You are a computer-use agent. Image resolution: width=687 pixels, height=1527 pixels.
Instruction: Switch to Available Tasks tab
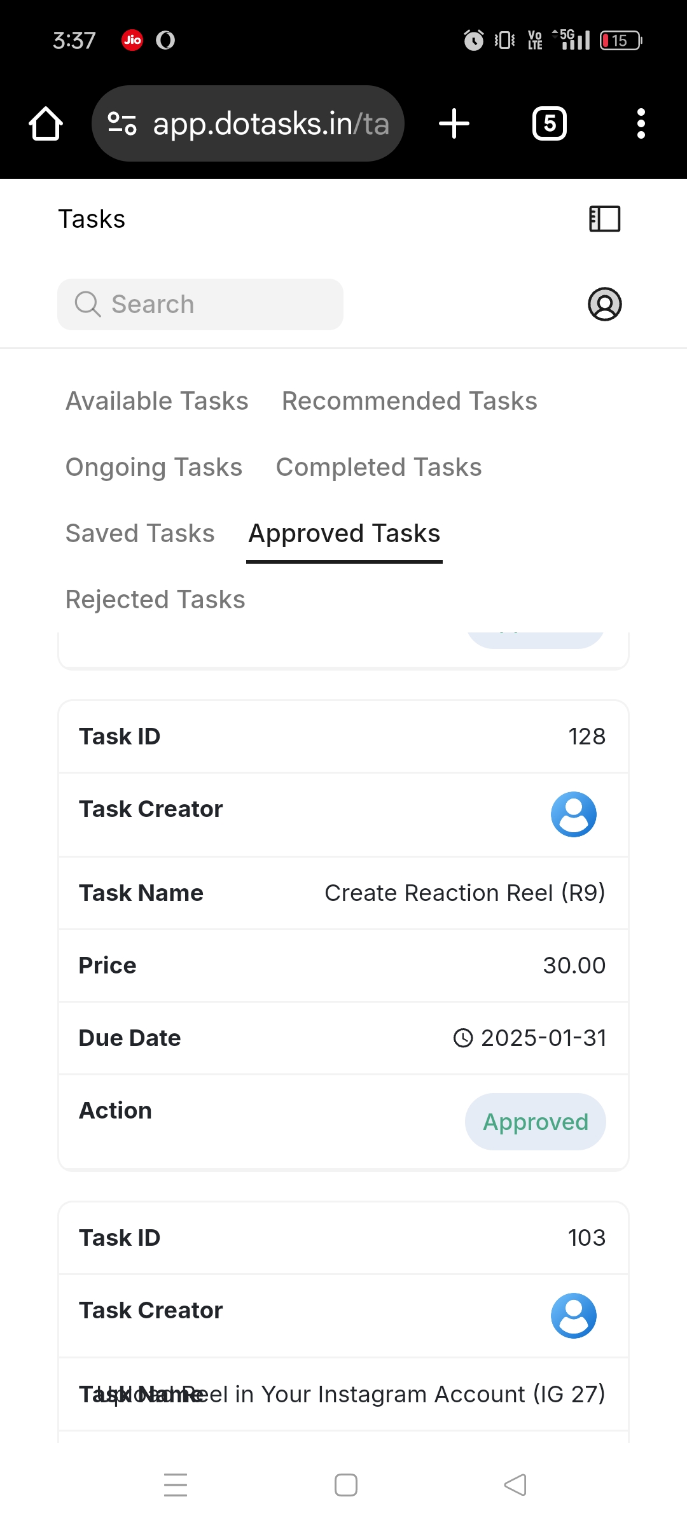(x=157, y=401)
